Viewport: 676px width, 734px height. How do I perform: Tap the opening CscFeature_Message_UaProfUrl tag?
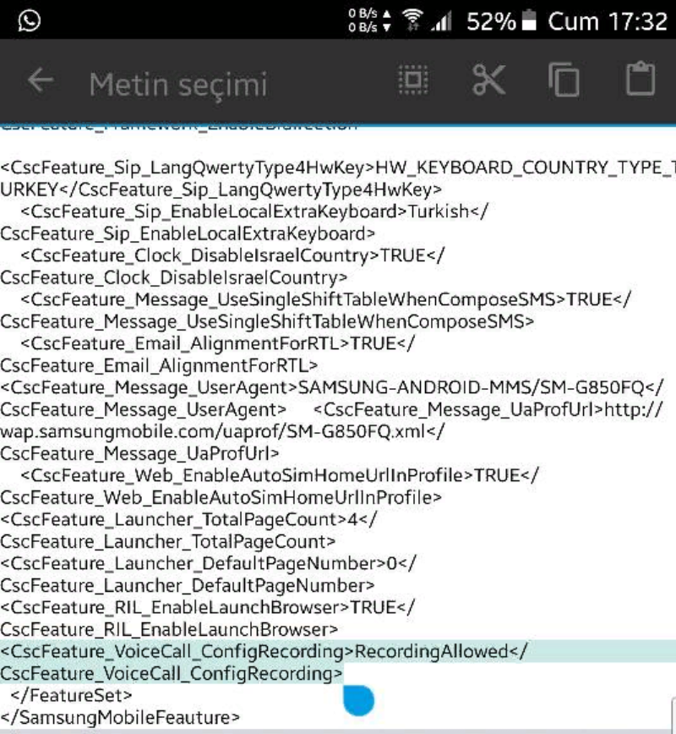pyautogui.click(x=459, y=409)
